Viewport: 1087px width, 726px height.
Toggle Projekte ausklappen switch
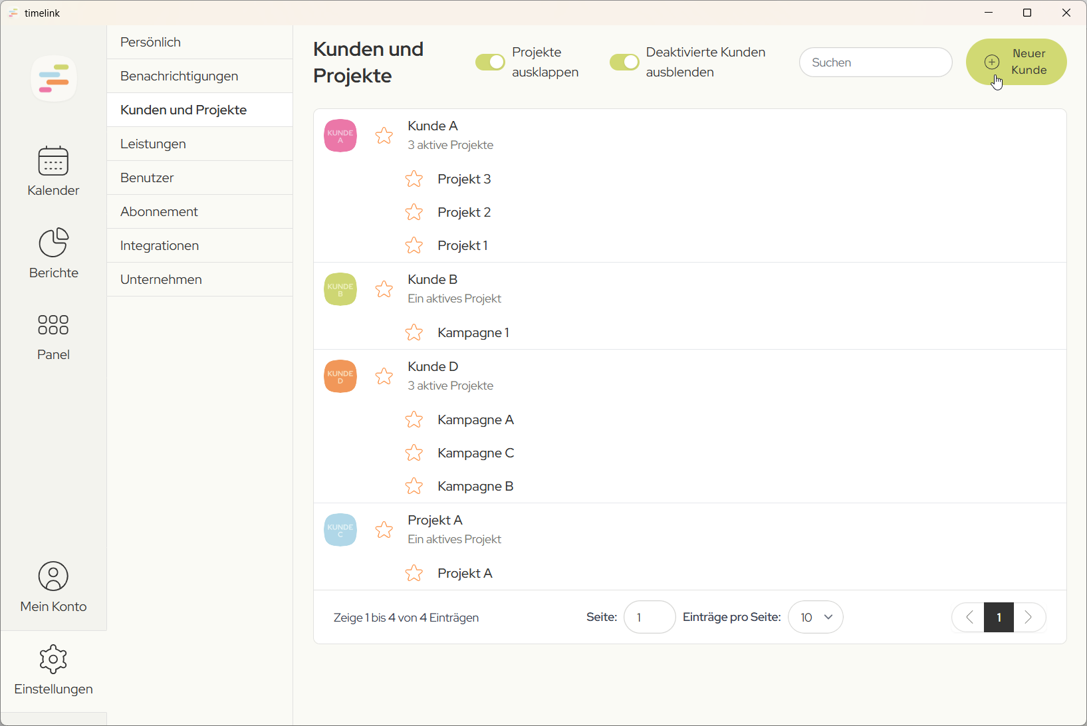(x=490, y=62)
